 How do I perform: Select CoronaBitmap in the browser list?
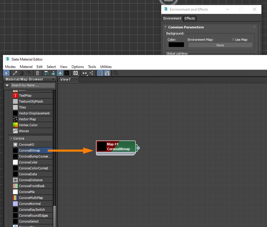tap(32, 150)
